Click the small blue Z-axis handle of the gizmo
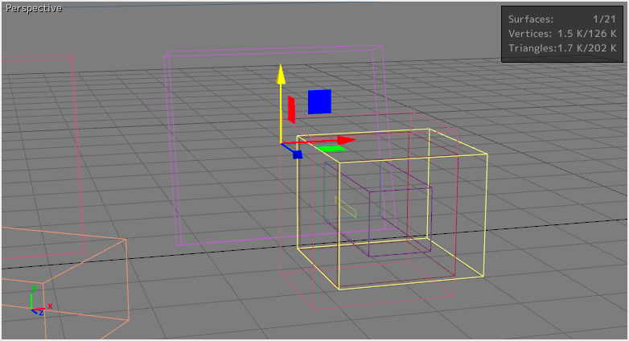Screen dimensions: 629x341 click(298, 154)
